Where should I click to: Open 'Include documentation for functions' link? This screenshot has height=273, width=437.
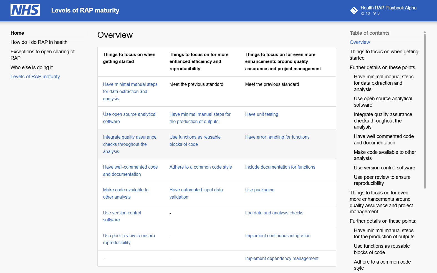280,167
